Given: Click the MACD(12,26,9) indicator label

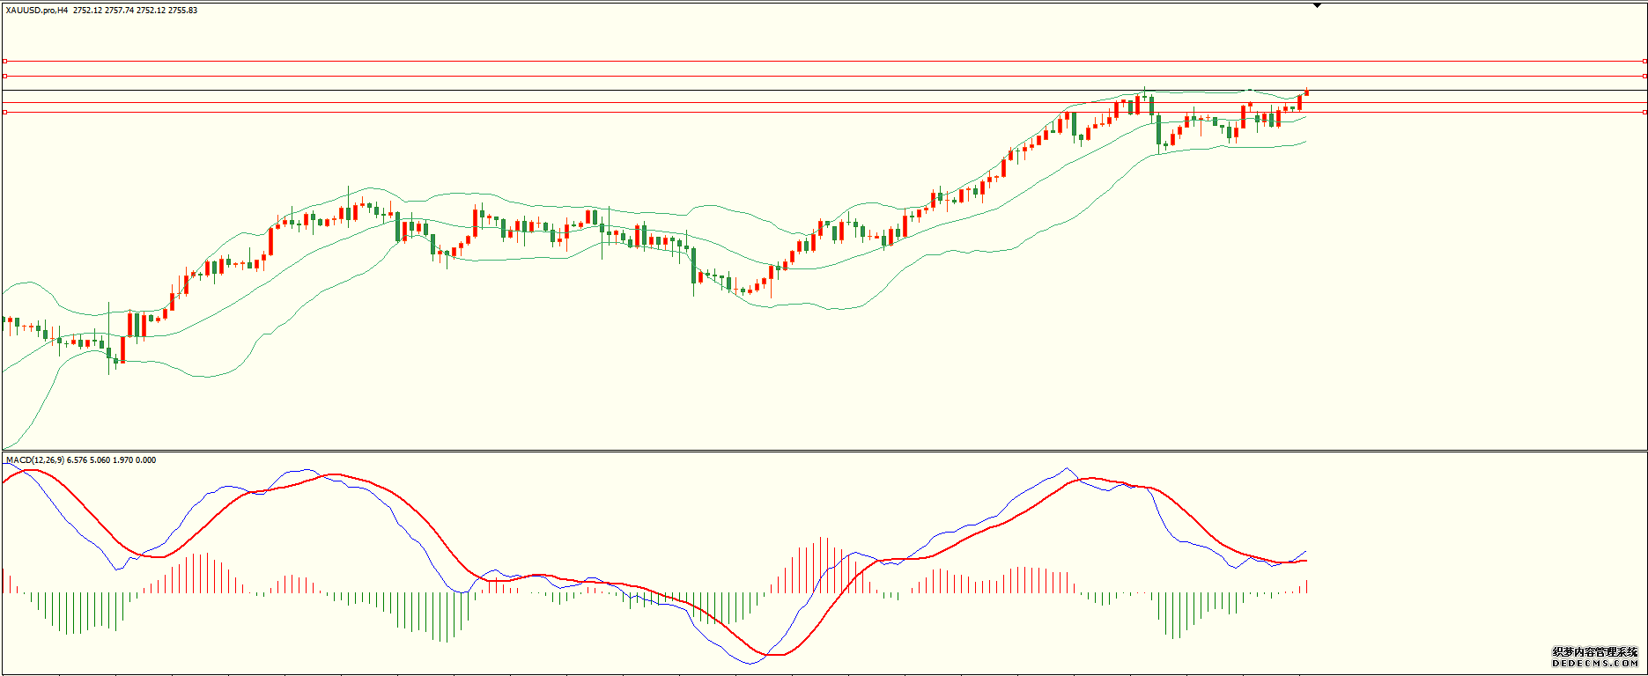Looking at the screenshot, I should click(x=34, y=460).
